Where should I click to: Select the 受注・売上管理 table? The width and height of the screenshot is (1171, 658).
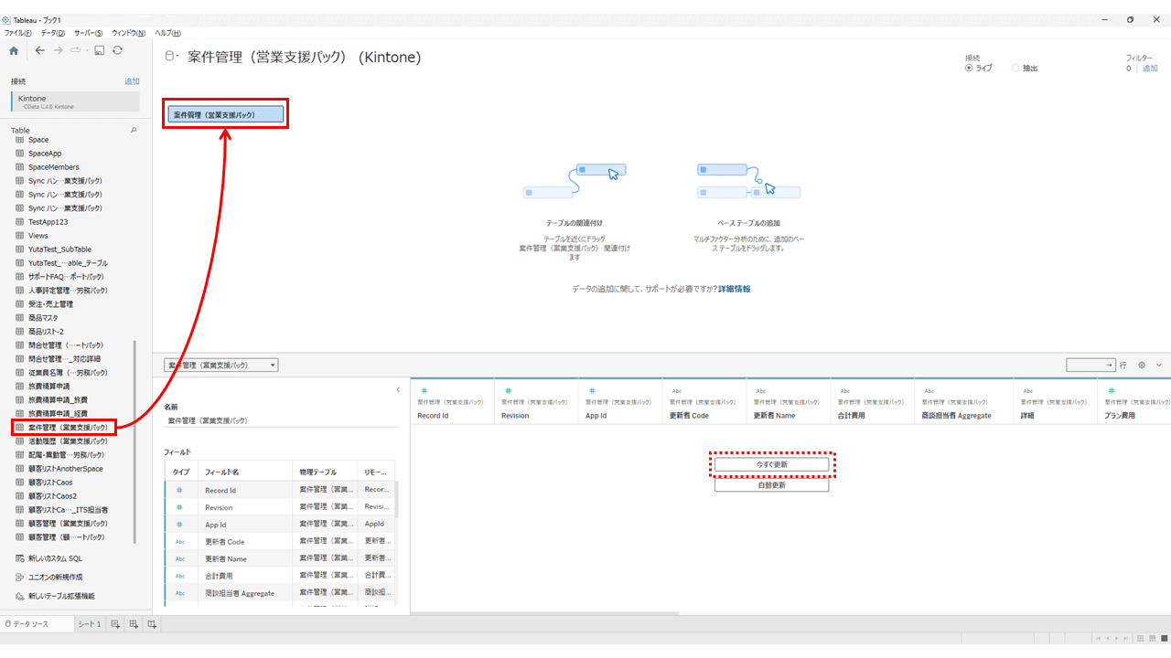[50, 304]
